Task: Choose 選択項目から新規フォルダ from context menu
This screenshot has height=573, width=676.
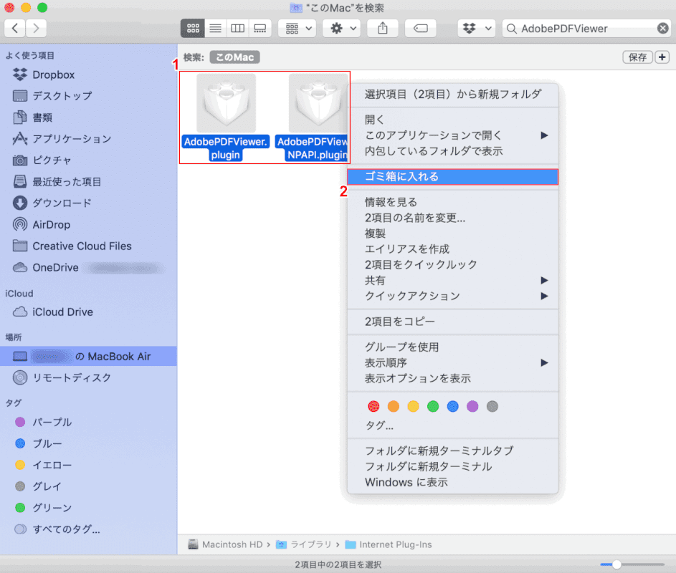Action: [452, 94]
